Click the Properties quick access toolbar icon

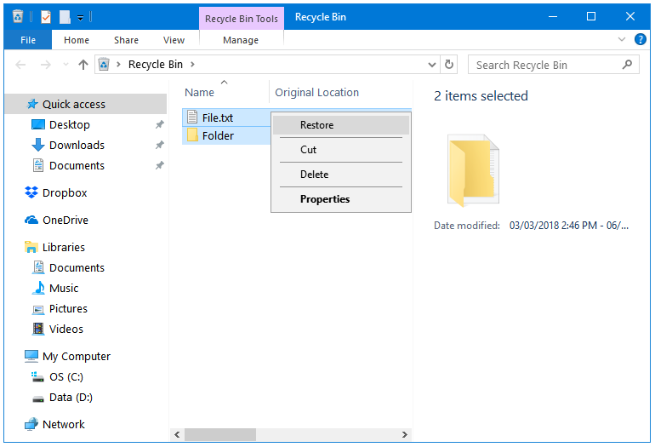click(x=46, y=17)
